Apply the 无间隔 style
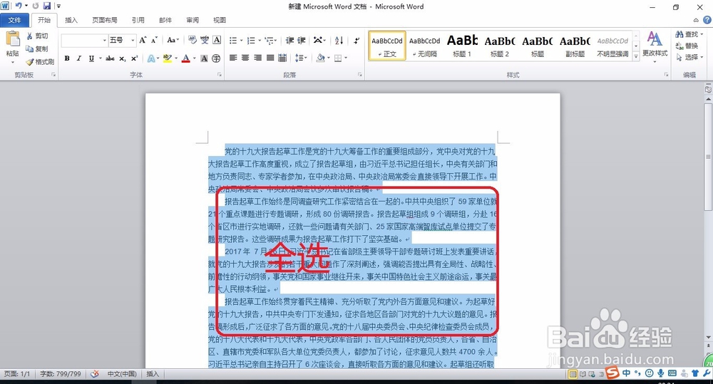The image size is (713, 384). (425, 46)
